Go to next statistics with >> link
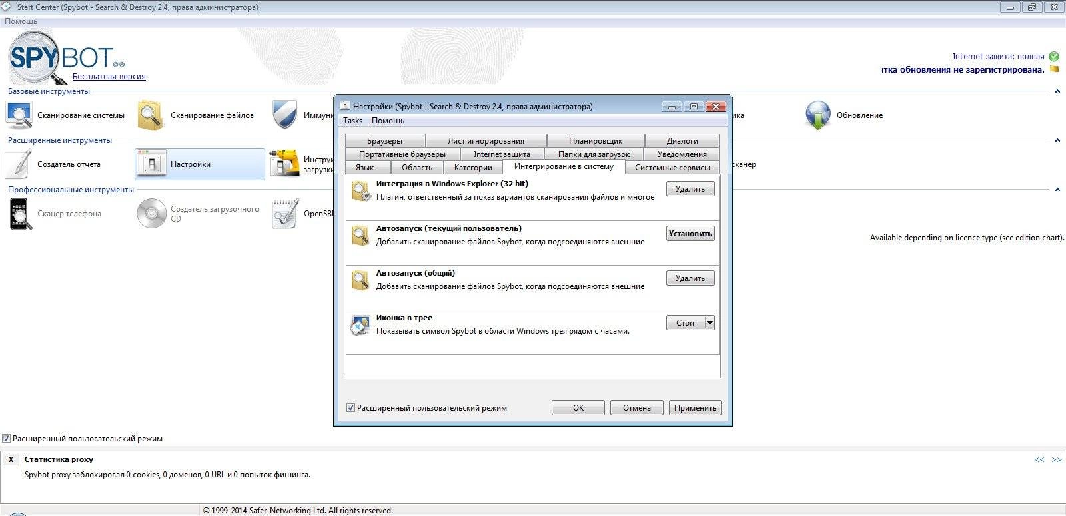Viewport: 1066px width, 516px height. coord(1057,460)
